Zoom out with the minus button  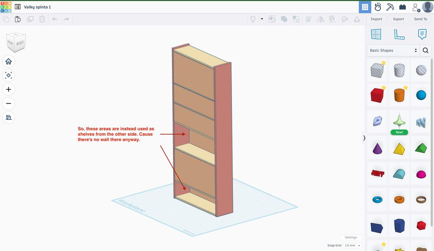8,103
